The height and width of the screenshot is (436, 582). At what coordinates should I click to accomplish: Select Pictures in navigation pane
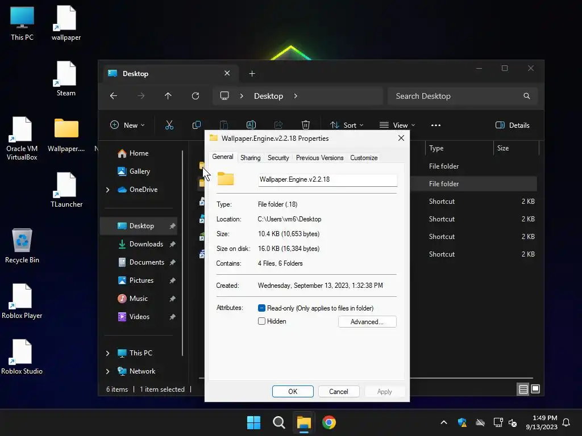point(140,280)
